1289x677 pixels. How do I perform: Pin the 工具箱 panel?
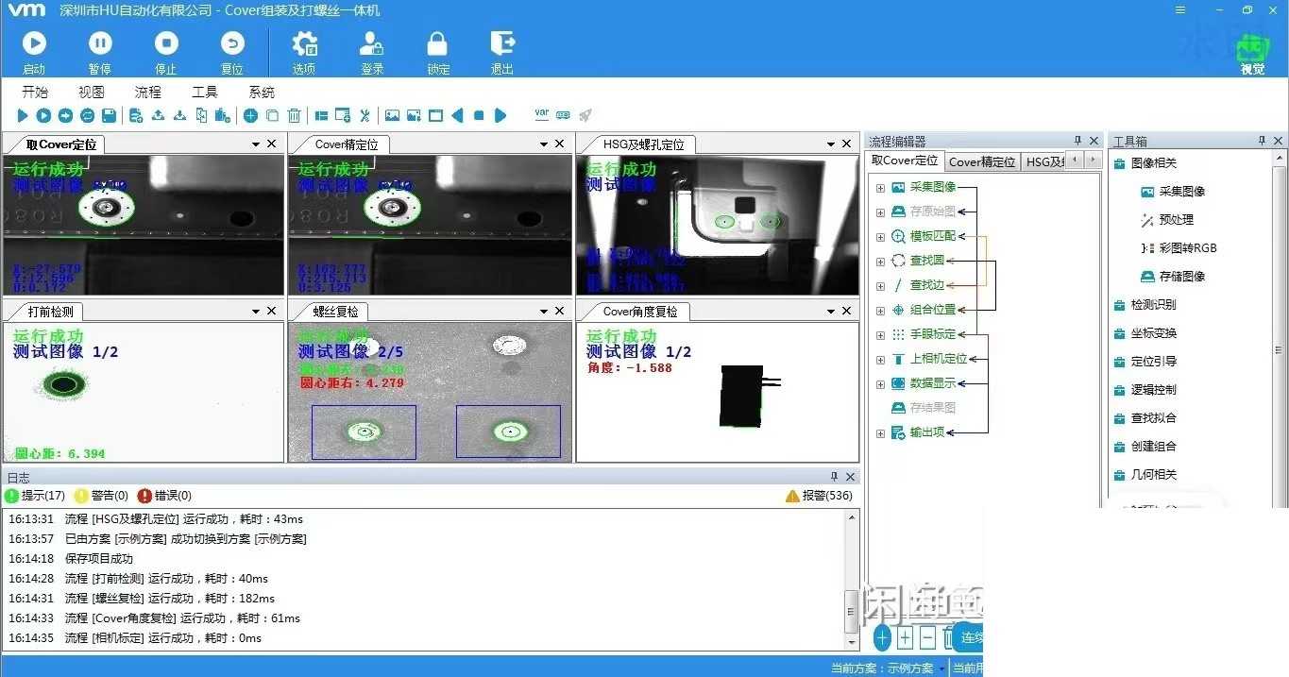point(1262,141)
